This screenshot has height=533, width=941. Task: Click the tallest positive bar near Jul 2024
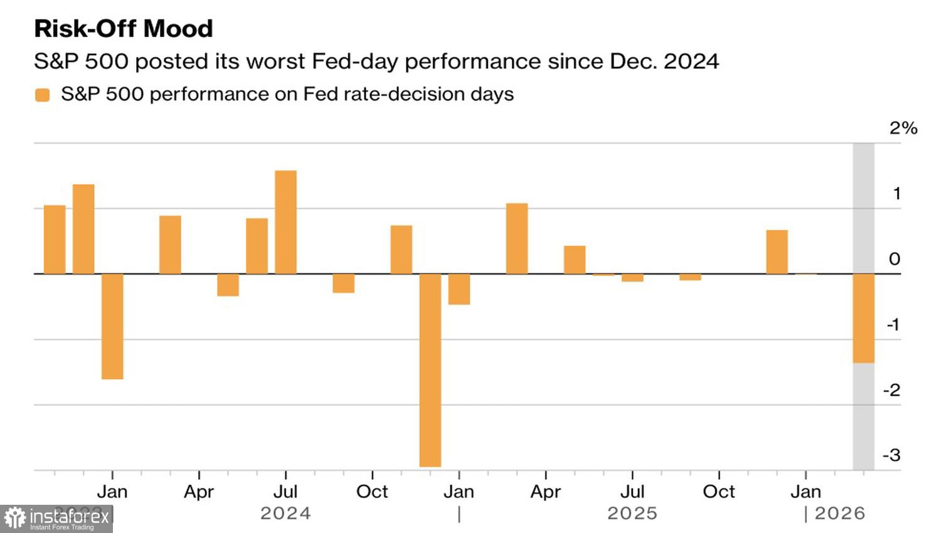pos(286,222)
